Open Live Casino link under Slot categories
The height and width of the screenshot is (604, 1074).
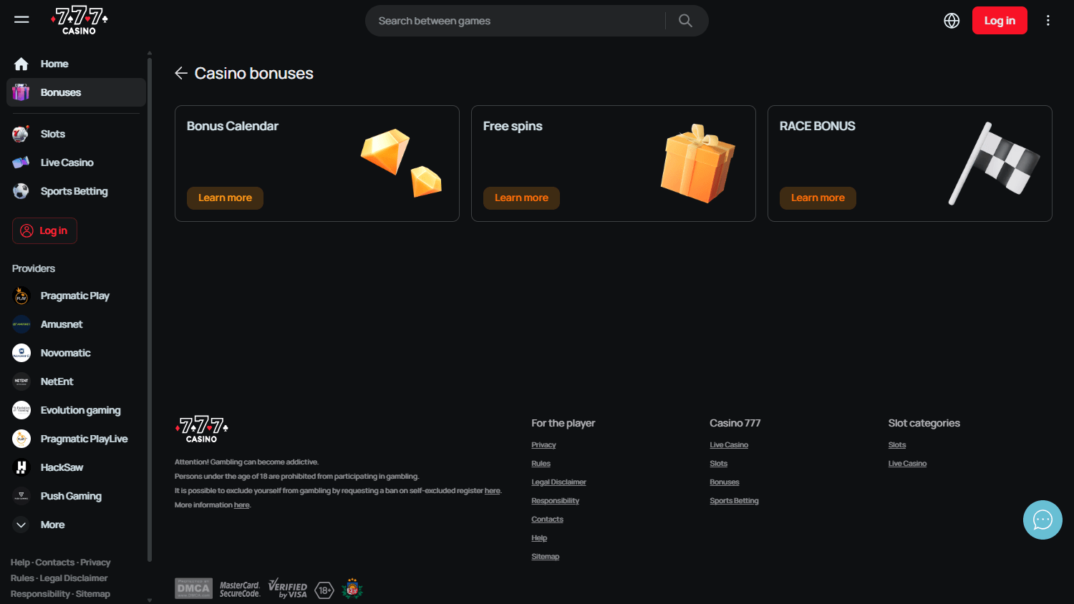point(907,464)
